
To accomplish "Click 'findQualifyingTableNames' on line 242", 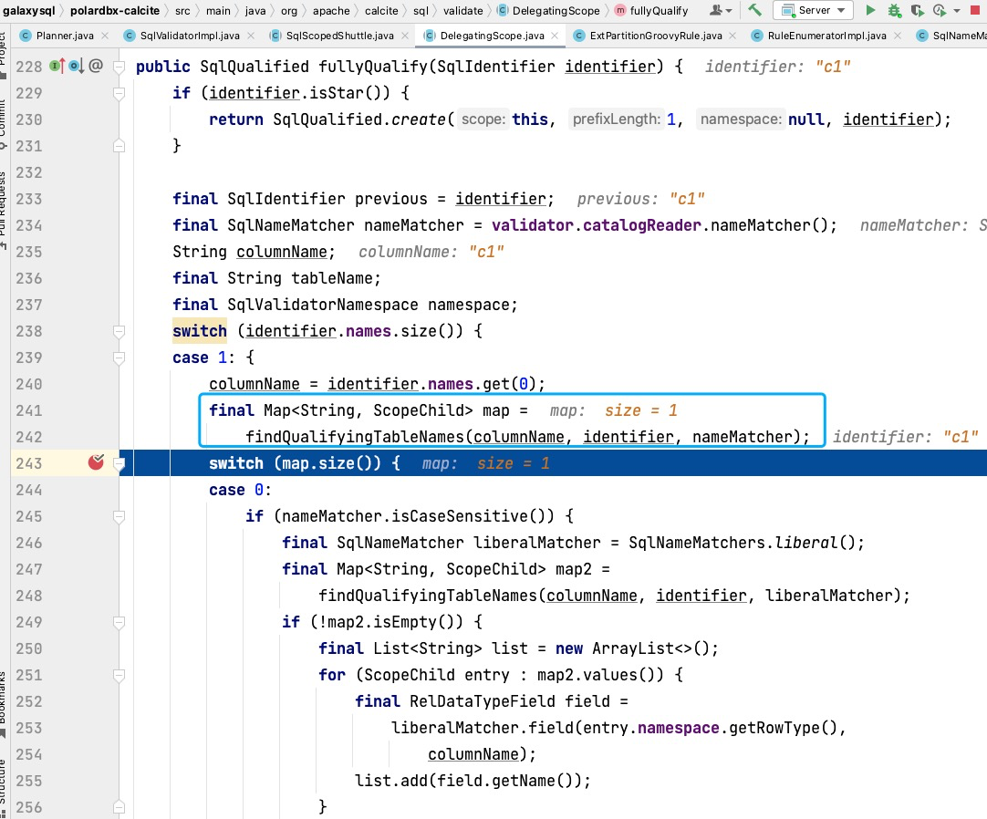I will (354, 437).
